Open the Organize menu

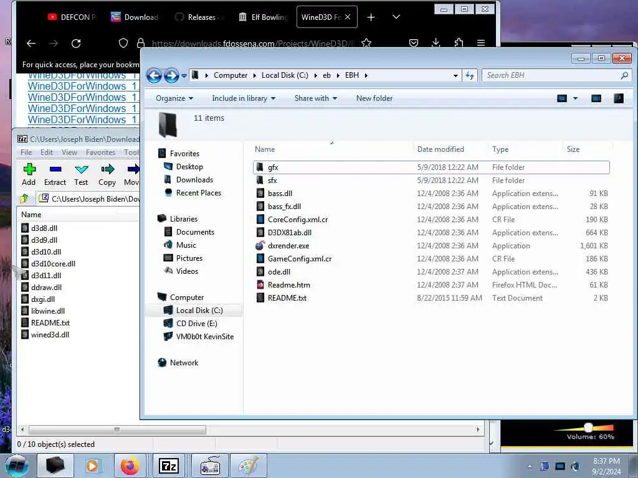[x=174, y=98]
